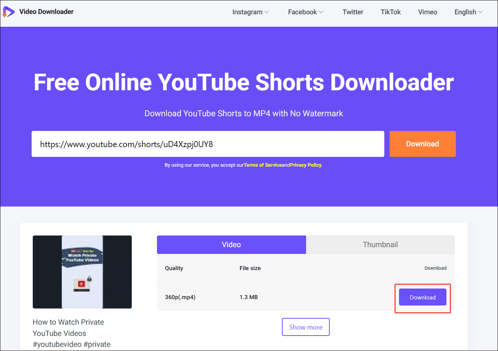Open the Privacy Policy link

306,165
